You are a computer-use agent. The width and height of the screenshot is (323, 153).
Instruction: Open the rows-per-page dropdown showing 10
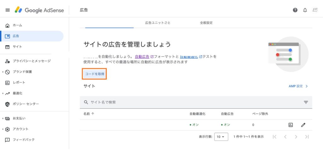[221, 137]
